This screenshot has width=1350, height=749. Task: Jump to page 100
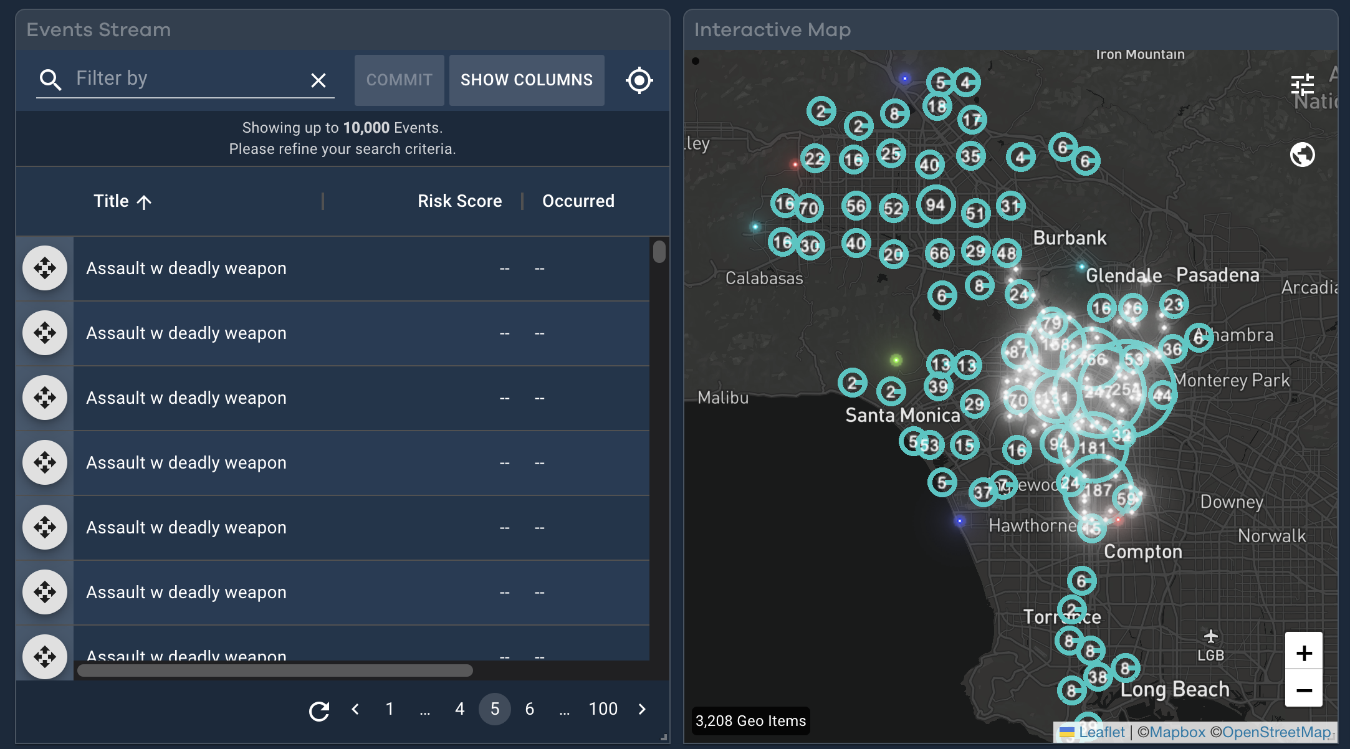click(603, 709)
